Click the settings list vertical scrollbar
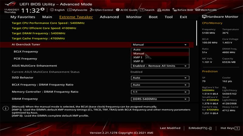Image resolution: width=243 pixels, height=136 pixels. point(197,33)
